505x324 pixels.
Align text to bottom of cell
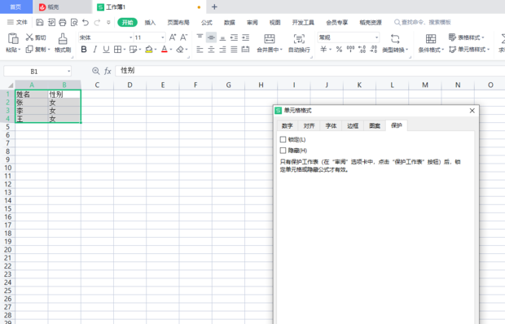pos(222,37)
